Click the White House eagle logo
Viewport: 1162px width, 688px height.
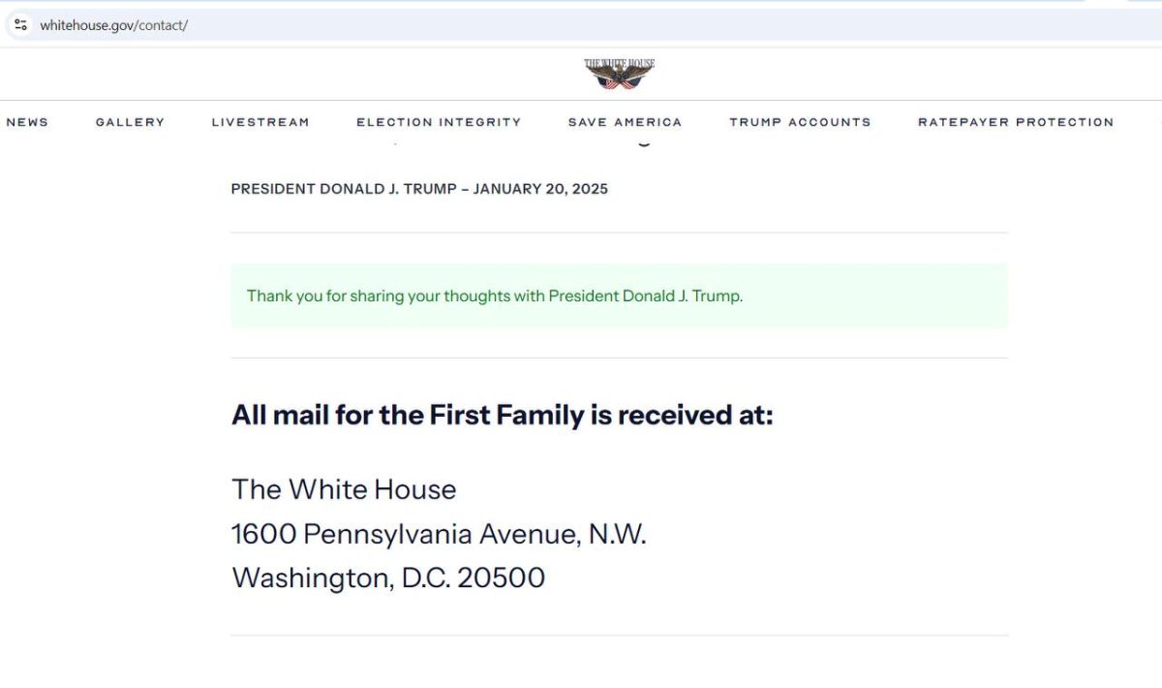(x=620, y=74)
